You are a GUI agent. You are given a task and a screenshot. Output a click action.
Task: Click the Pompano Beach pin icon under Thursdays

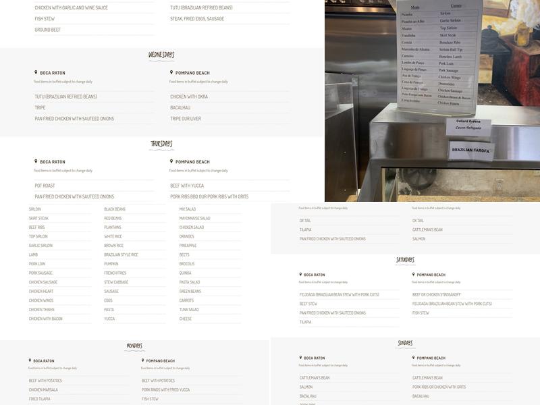[171, 161]
